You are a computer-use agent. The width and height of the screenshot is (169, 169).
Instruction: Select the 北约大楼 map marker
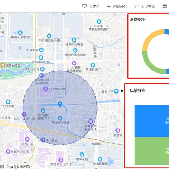coord(8,102)
